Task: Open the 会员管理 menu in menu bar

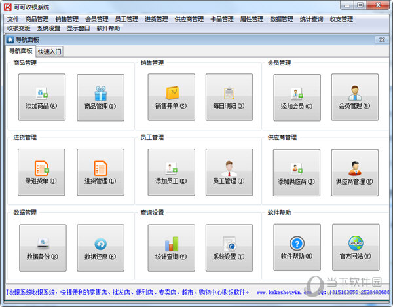Action: pyautogui.click(x=97, y=19)
